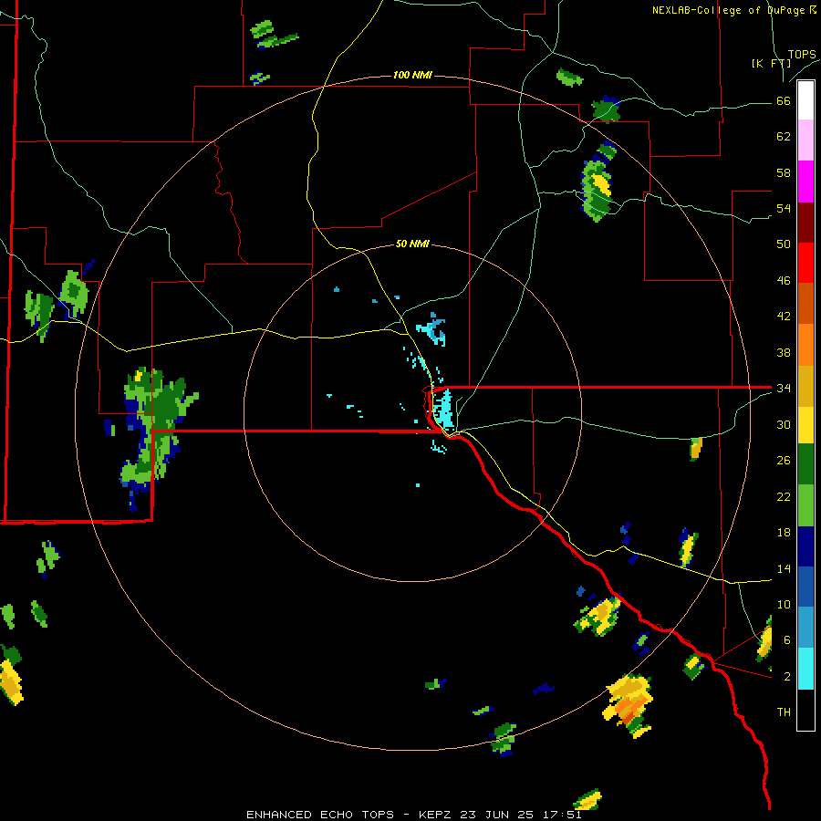
Task: Click the legend value '58'
Action: (784, 172)
